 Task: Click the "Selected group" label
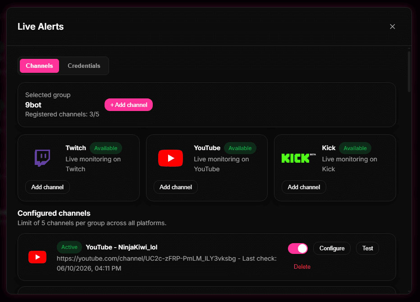tap(48, 95)
